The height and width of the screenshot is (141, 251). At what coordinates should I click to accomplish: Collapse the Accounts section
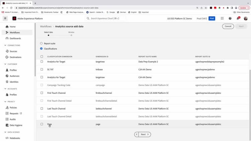(x=5, y=89)
